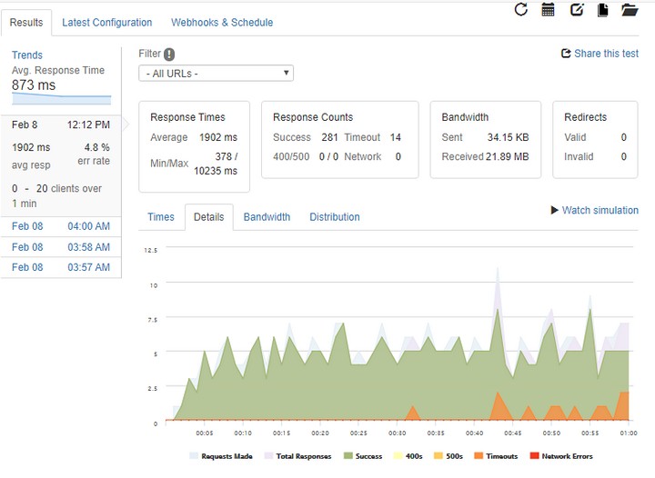Toggle the Success legend color swatch
Viewport: 655px width, 478px height.
tap(348, 456)
